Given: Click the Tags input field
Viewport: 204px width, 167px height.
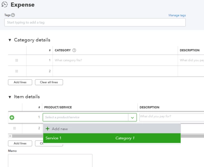Looking at the screenshot, I should tap(95, 22).
